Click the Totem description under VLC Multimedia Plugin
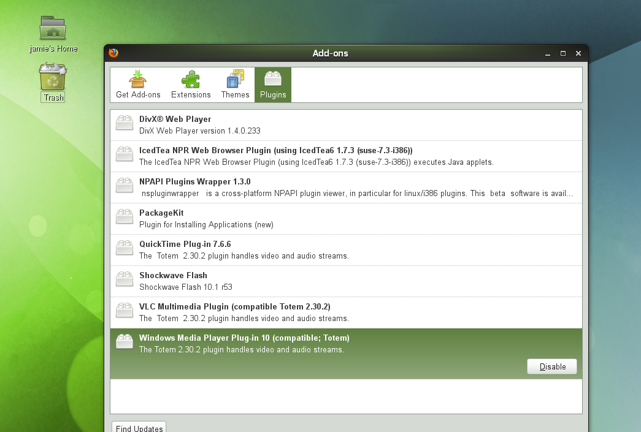Viewport: 641px width, 432px height. point(244,319)
